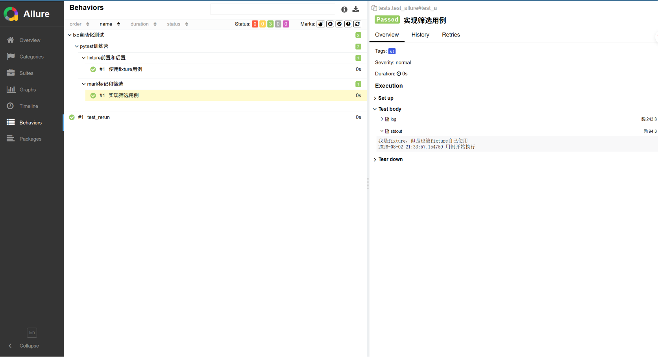
Task: Toggle the new-failed X mark filter
Action: pos(330,24)
